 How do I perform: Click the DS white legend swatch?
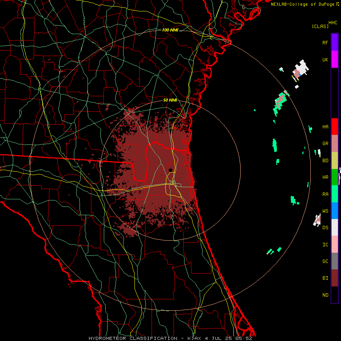(335, 227)
